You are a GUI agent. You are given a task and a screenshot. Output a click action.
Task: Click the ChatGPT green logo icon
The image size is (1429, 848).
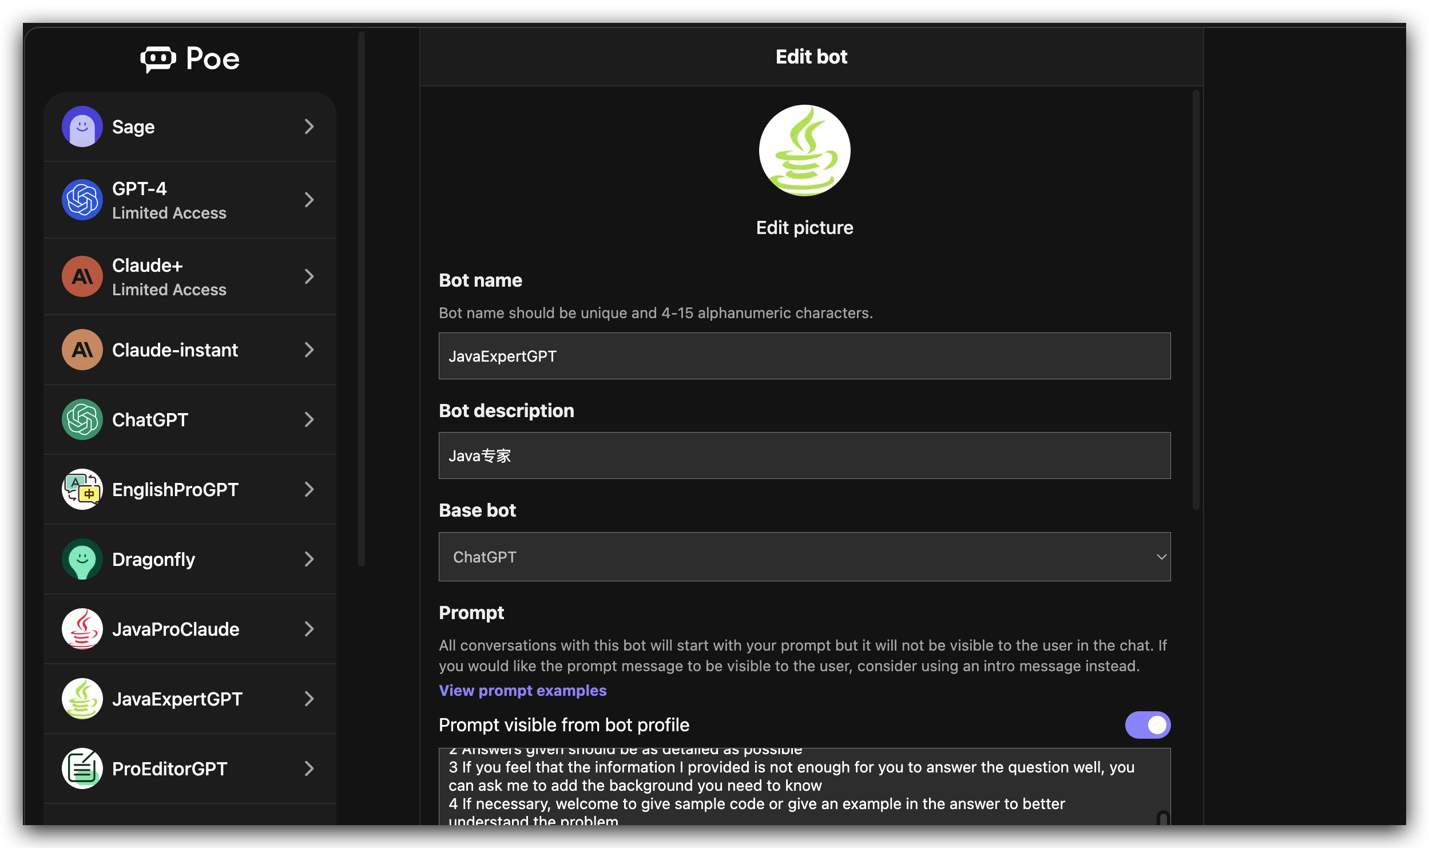pos(82,419)
